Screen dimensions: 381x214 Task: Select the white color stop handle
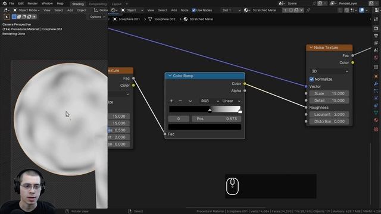coord(240,111)
